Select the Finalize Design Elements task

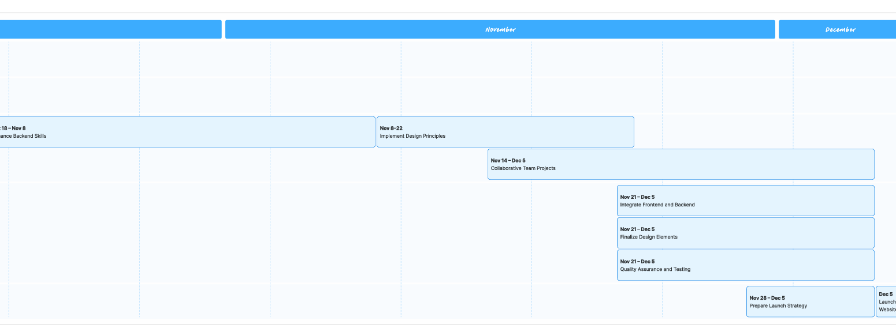(x=746, y=233)
